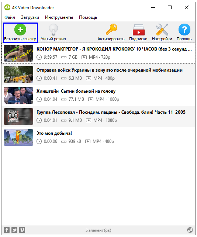The height and width of the screenshot is (237, 197).
Task: Open the Инструменты menu
Action: (x=59, y=17)
